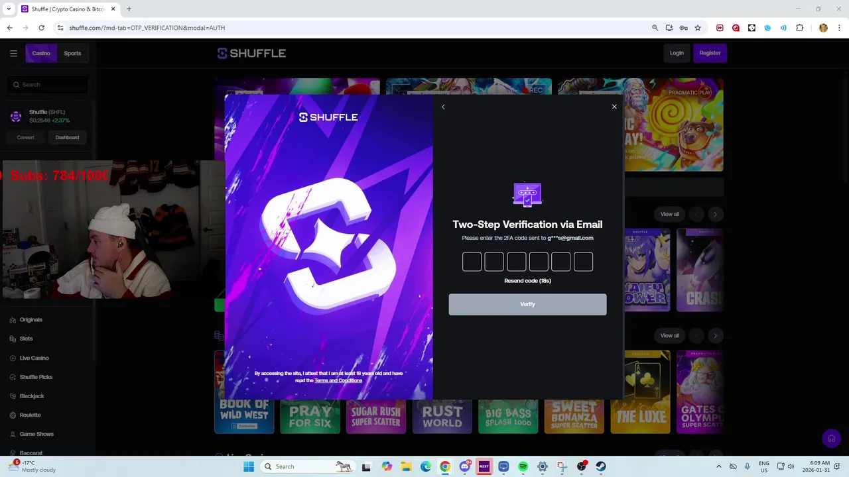Screen dimensions: 849x477
Task: Toggle the hamburger sidebar menu
Action: coord(13,53)
